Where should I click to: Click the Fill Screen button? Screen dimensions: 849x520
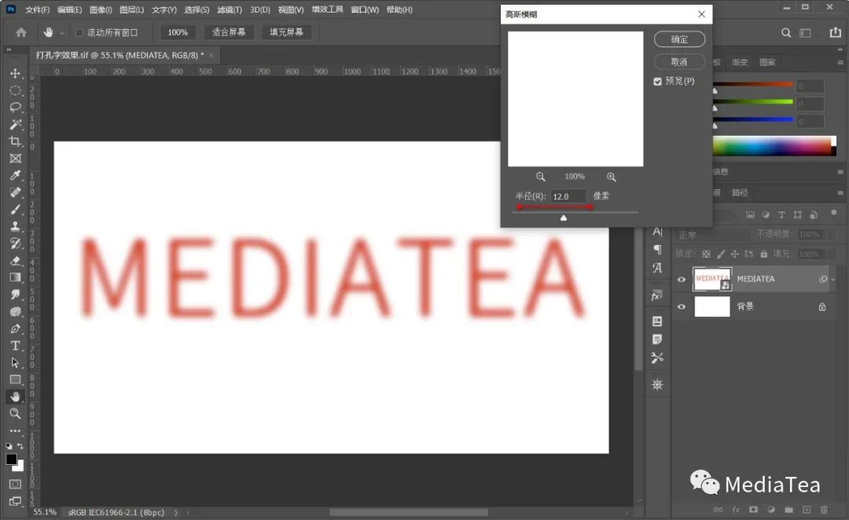286,32
